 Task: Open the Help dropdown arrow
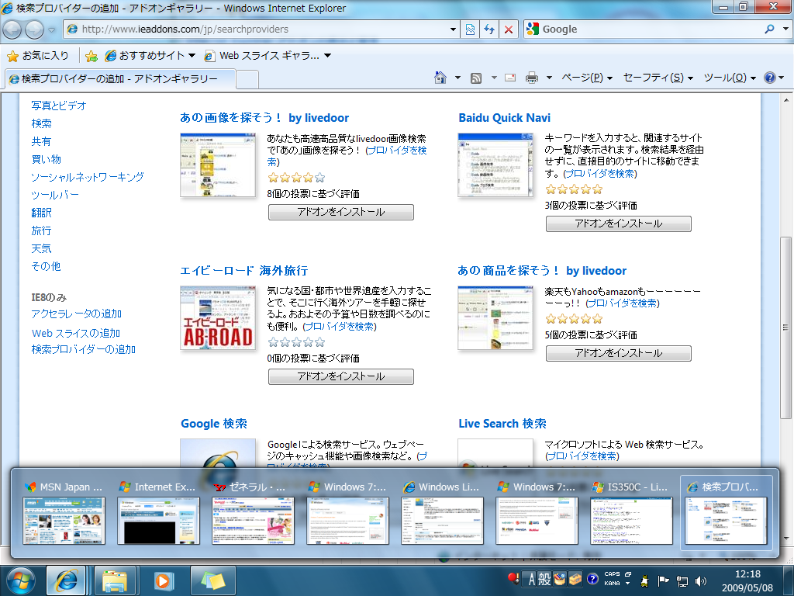(x=782, y=78)
